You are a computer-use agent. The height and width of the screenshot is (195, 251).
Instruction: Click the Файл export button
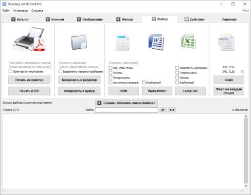[x=229, y=80]
